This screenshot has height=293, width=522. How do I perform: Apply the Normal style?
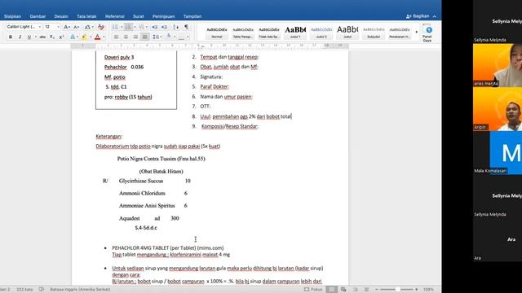click(217, 33)
